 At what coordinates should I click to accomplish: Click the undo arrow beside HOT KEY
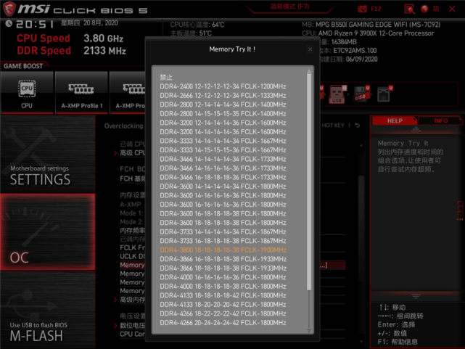tap(358, 126)
